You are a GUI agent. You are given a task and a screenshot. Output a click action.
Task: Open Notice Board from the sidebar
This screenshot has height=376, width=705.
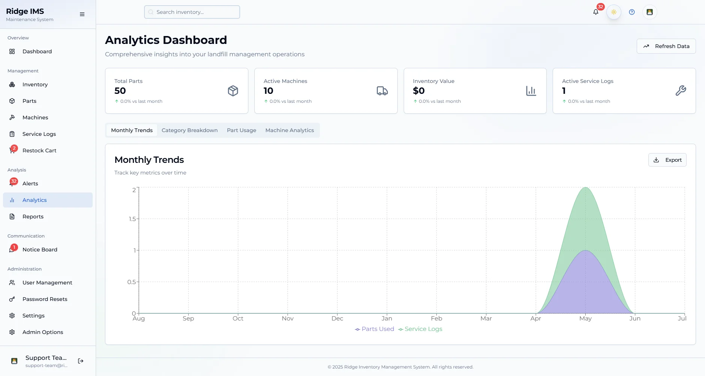point(40,250)
